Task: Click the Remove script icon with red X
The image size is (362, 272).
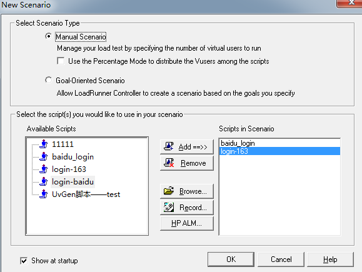Action: click(169, 163)
